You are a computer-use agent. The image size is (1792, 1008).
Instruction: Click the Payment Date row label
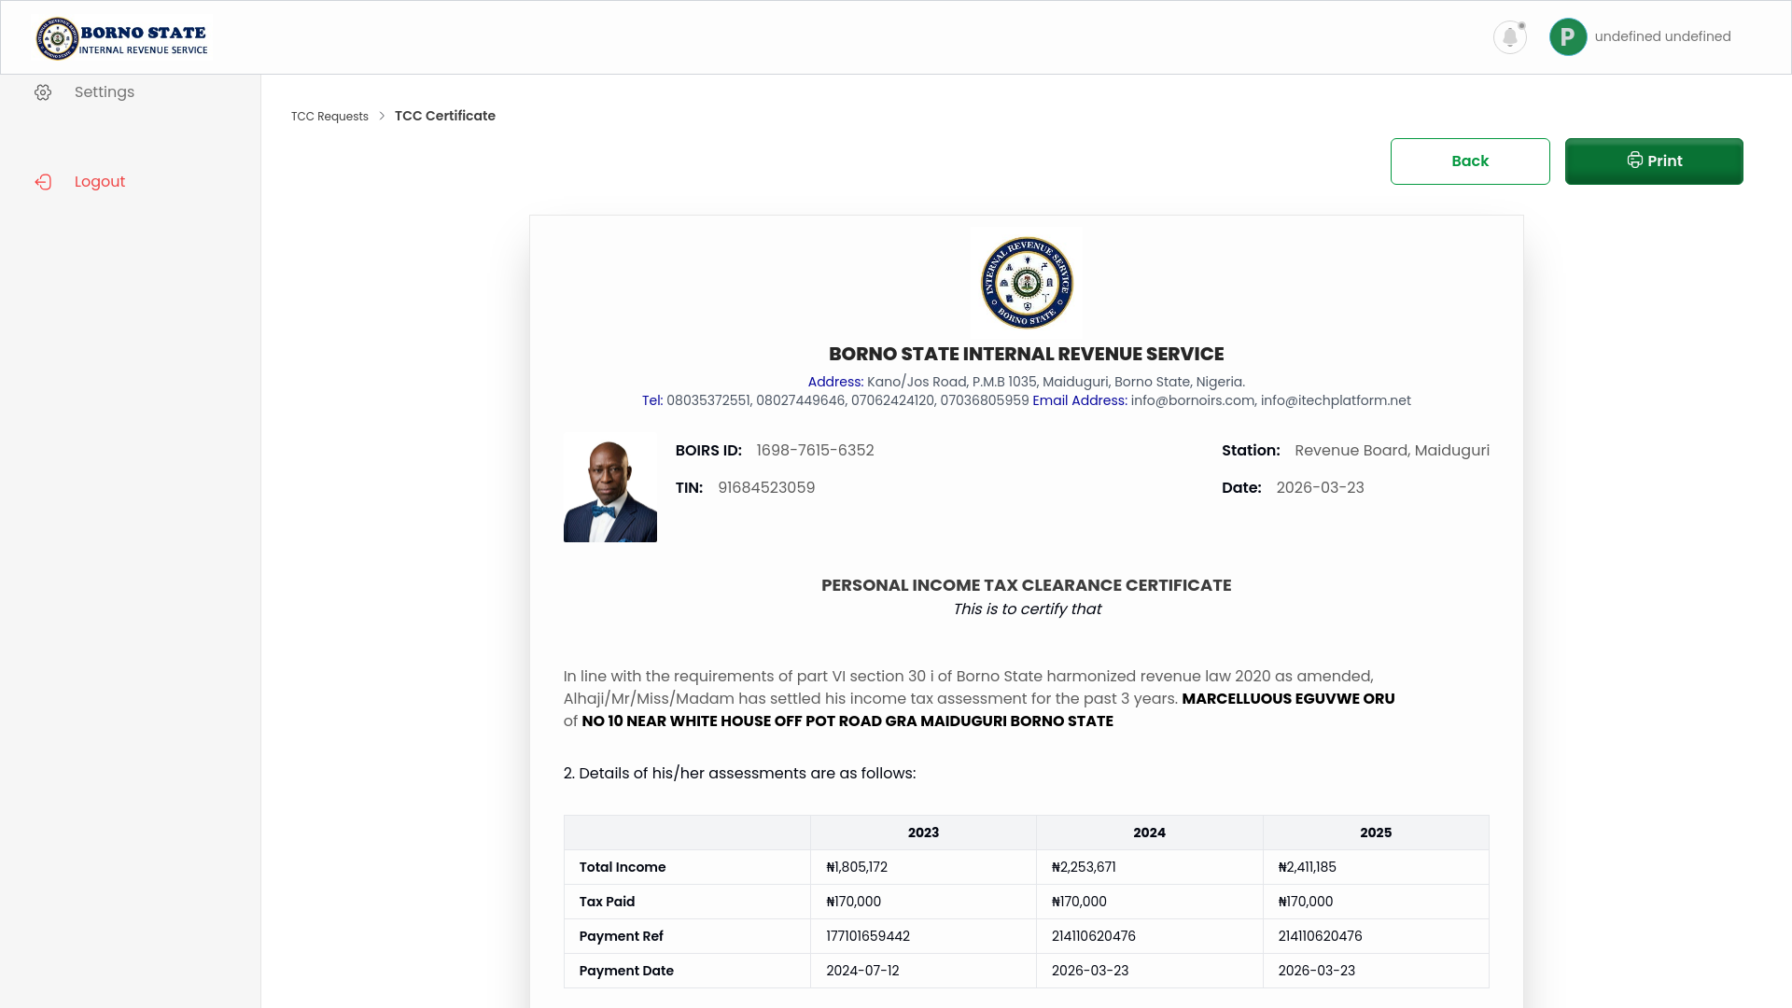click(626, 971)
